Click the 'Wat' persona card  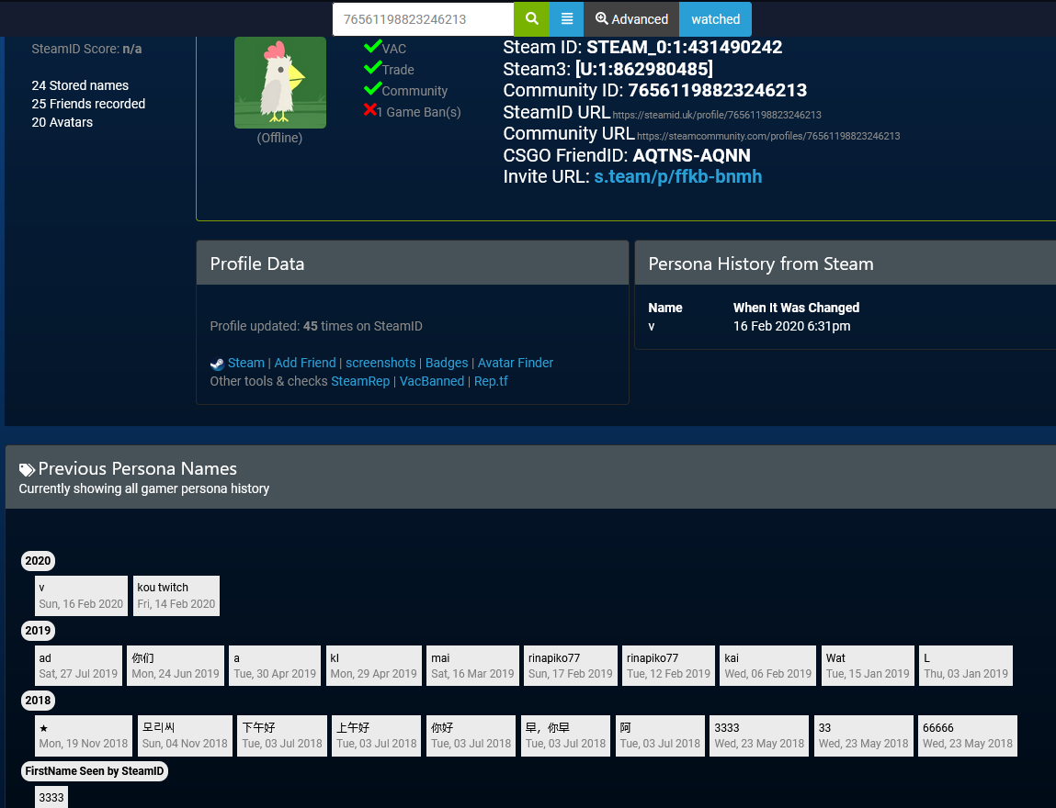869,666
